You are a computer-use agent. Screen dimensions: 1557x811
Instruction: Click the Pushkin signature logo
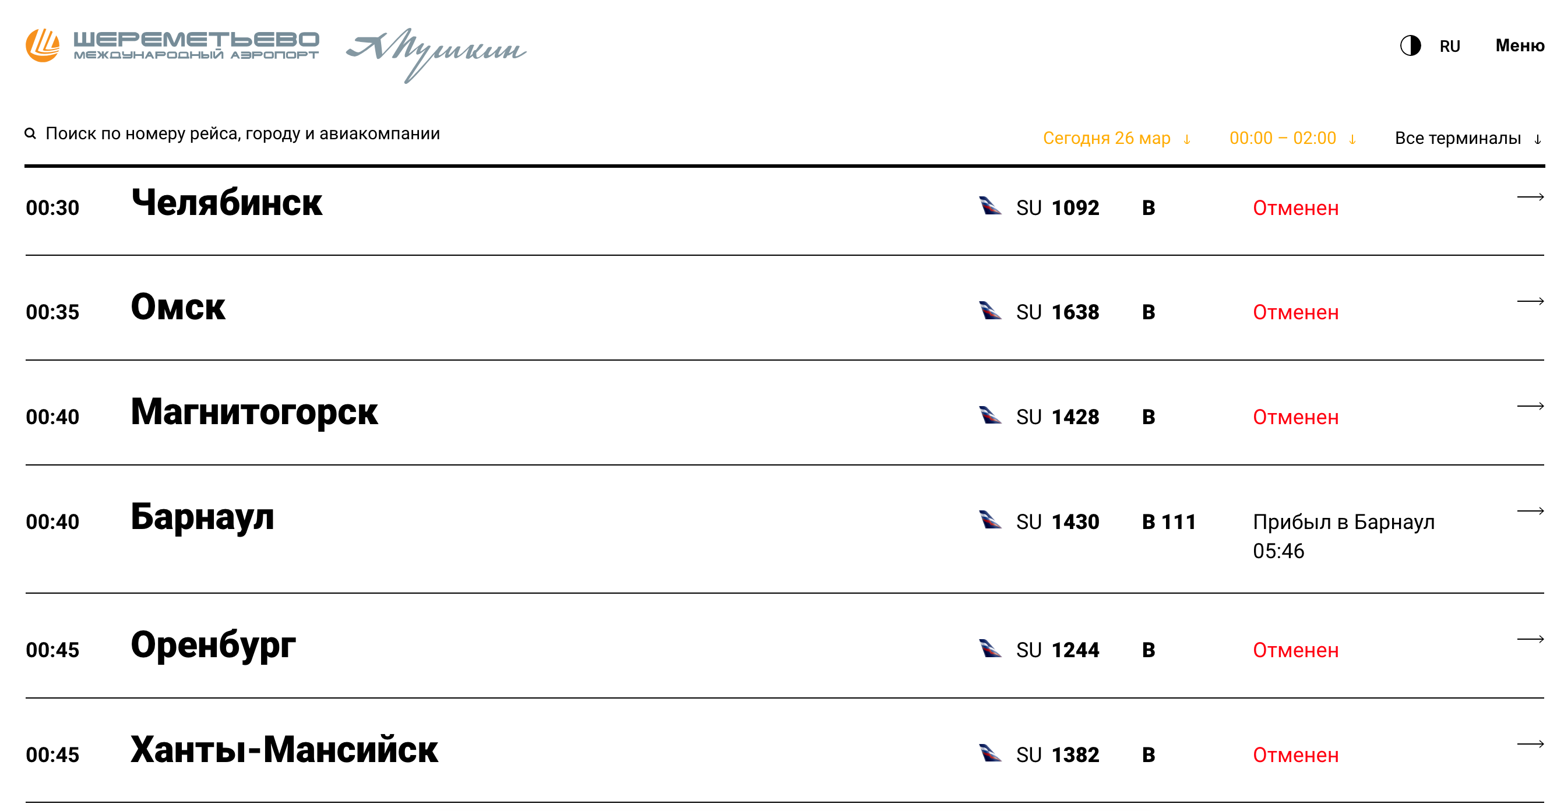point(435,53)
